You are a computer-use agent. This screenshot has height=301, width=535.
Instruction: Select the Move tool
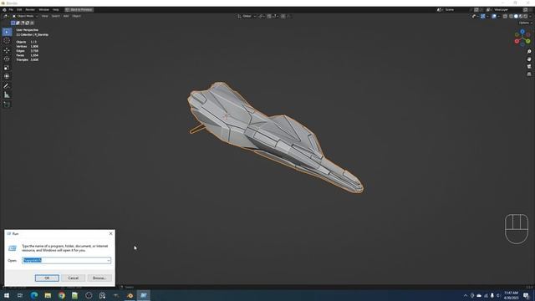tap(7, 50)
